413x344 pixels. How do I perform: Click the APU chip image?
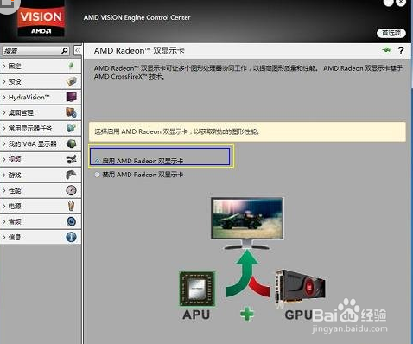(x=197, y=289)
